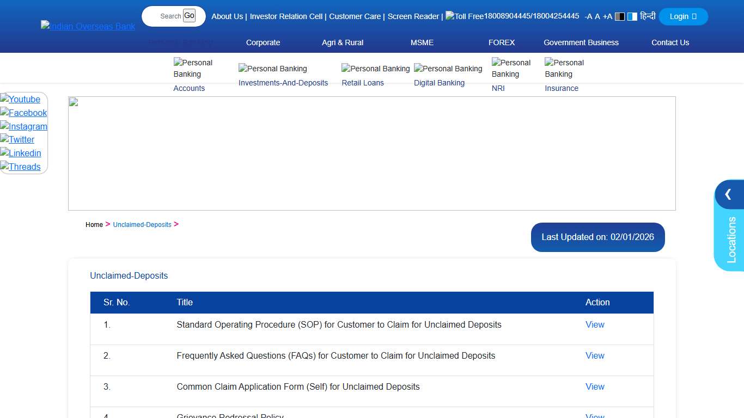Open the Instagram social link
The height and width of the screenshot is (418, 744).
tap(23, 126)
